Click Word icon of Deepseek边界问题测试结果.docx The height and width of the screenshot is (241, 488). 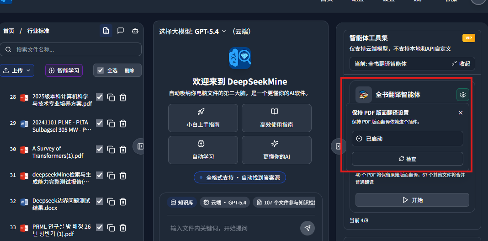click(24, 202)
